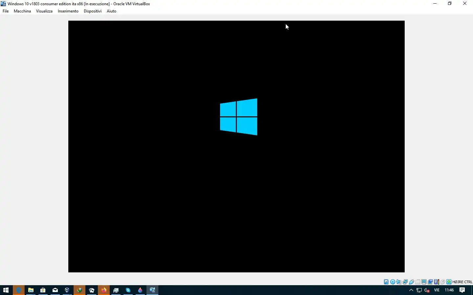The width and height of the screenshot is (473, 295).
Task: Click the HØJRE CTRL host key label
Action: click(462, 282)
